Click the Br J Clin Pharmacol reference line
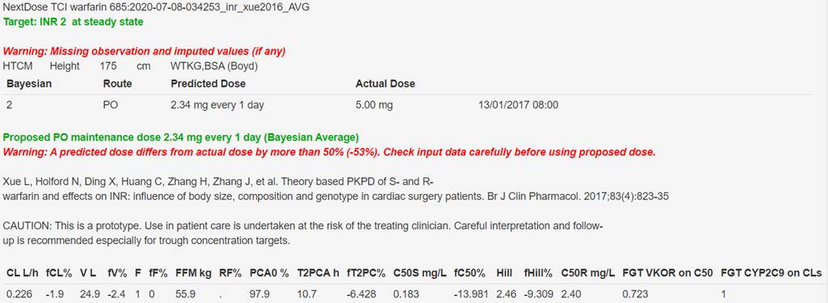The width and height of the screenshot is (828, 303). [336, 196]
